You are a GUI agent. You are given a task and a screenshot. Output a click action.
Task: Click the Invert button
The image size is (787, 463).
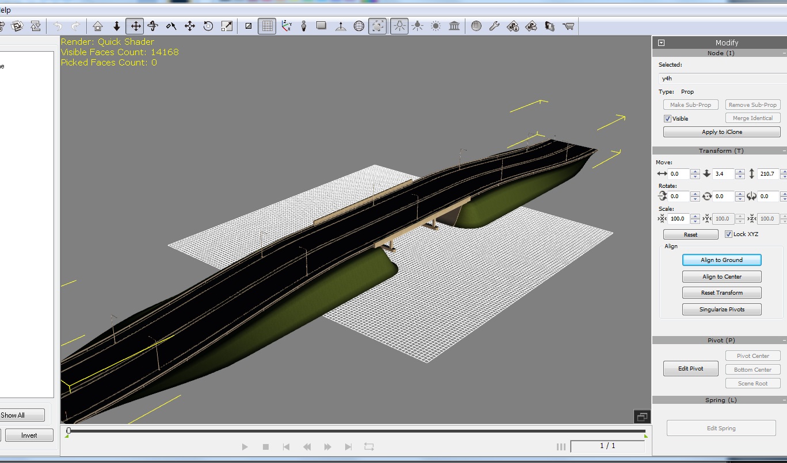pos(29,435)
